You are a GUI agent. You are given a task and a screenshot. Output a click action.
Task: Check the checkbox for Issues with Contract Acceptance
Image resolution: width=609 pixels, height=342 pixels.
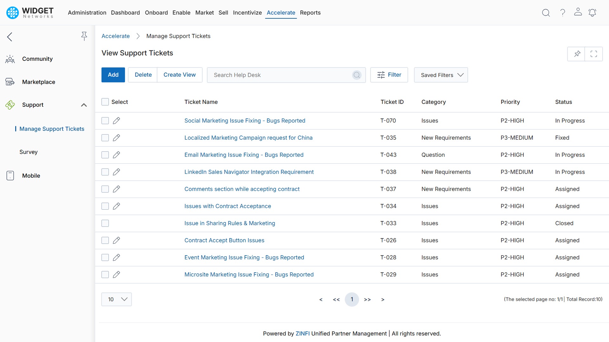105,206
